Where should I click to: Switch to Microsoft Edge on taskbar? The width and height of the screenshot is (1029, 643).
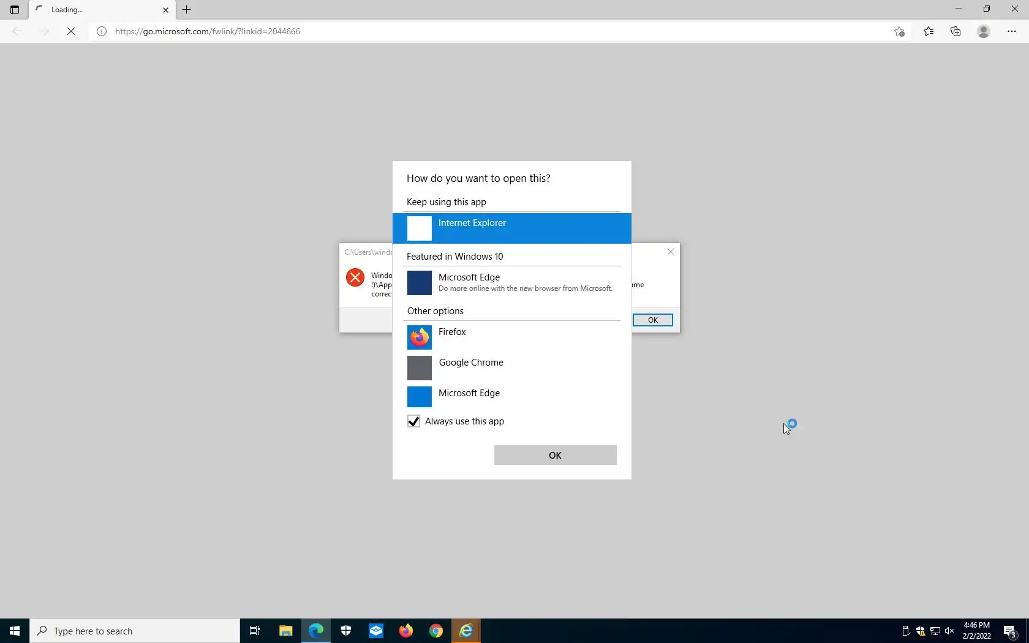(x=316, y=631)
